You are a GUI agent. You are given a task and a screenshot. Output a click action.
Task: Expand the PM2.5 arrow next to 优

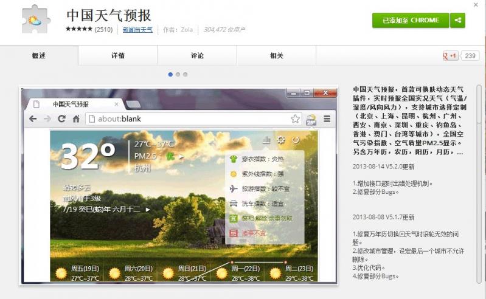[x=181, y=156]
